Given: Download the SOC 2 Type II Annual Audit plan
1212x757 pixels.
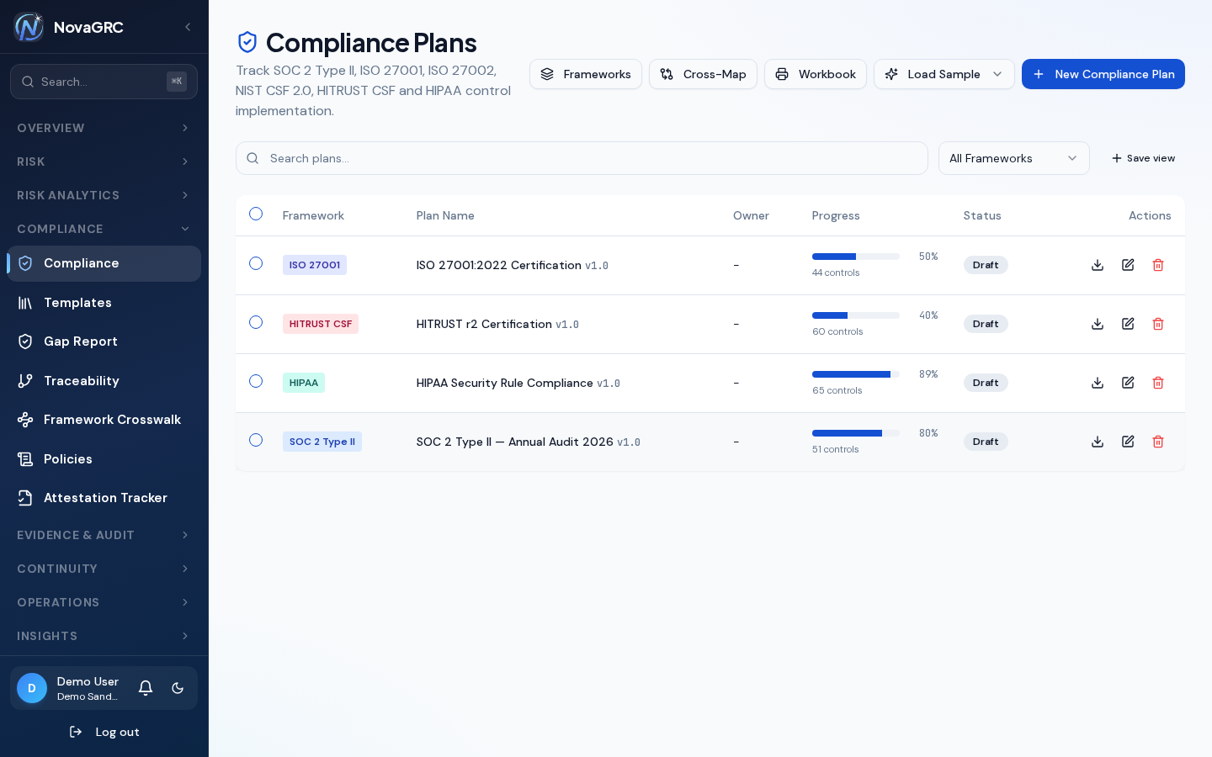Looking at the screenshot, I should tap(1098, 442).
